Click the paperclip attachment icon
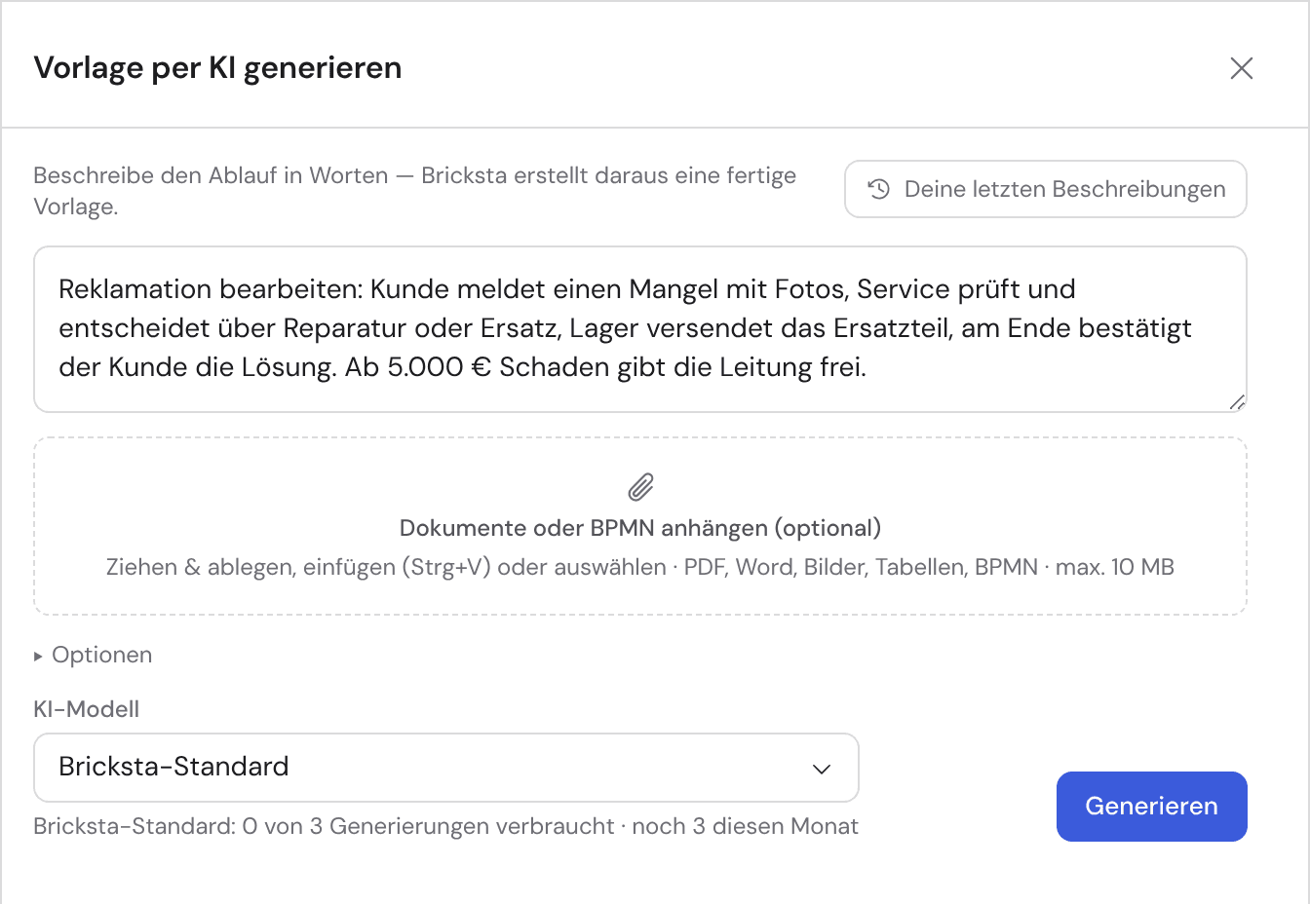Screen dimensions: 1310x904 640,486
